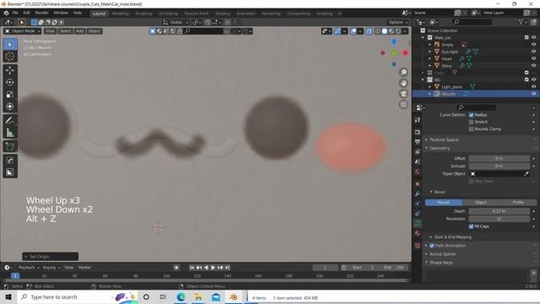Open Modifier wrench properties tab
This screenshot has width=540, height=304.
click(x=418, y=193)
